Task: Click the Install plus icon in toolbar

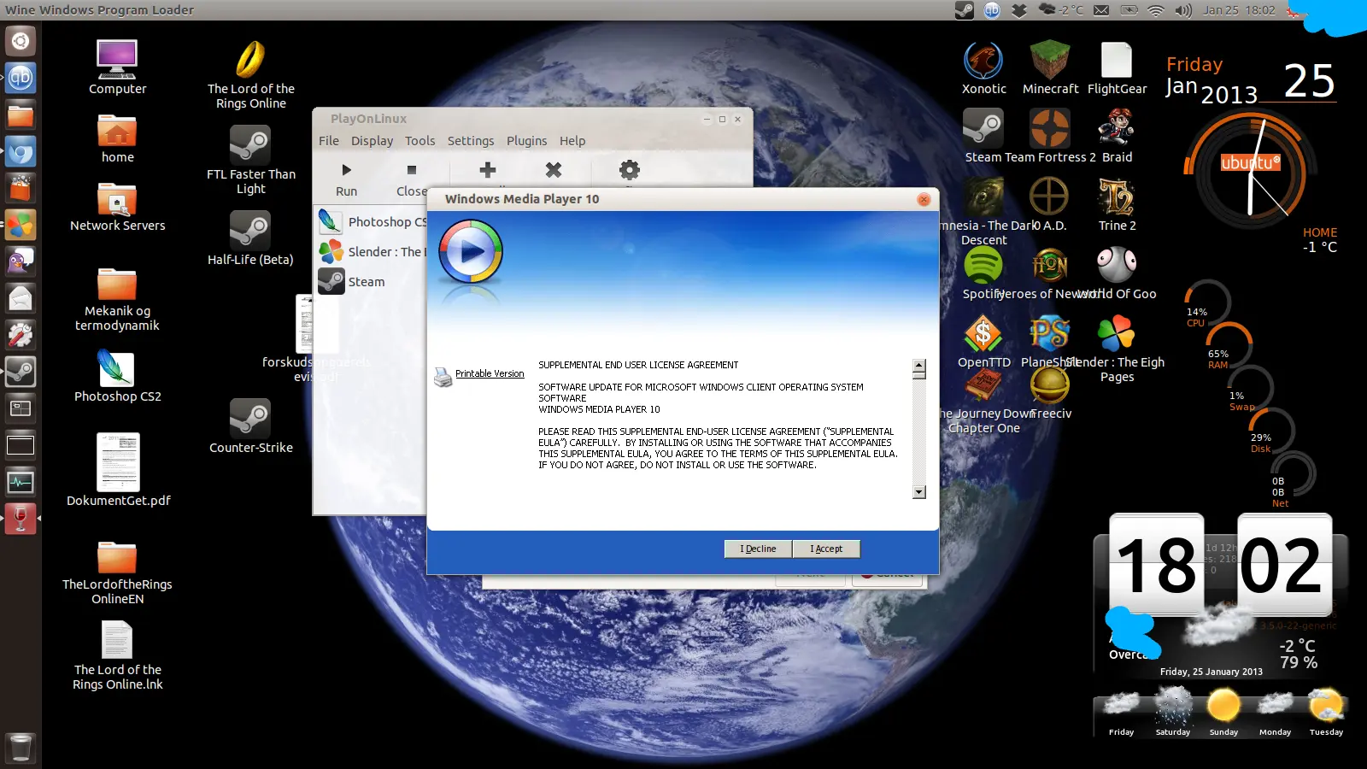Action: tap(488, 170)
